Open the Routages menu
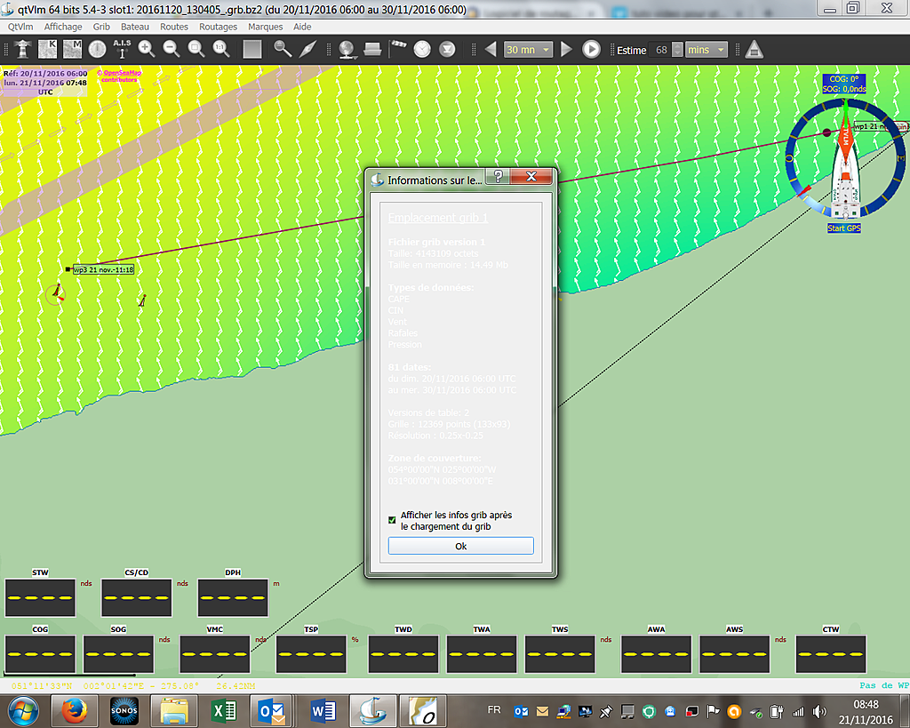 tap(219, 27)
